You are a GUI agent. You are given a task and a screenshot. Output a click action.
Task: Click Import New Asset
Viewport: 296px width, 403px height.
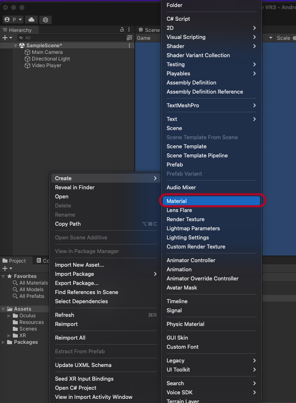coord(106,265)
